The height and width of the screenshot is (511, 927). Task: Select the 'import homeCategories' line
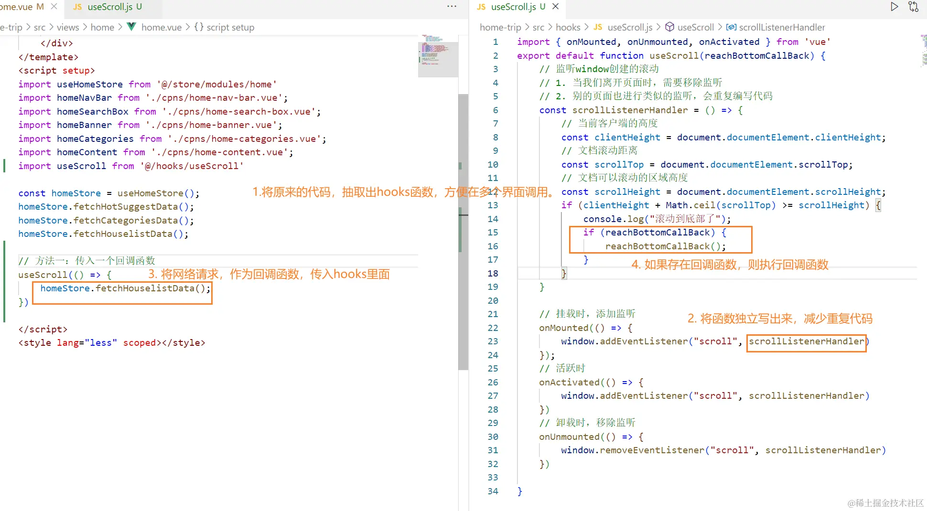tap(172, 138)
